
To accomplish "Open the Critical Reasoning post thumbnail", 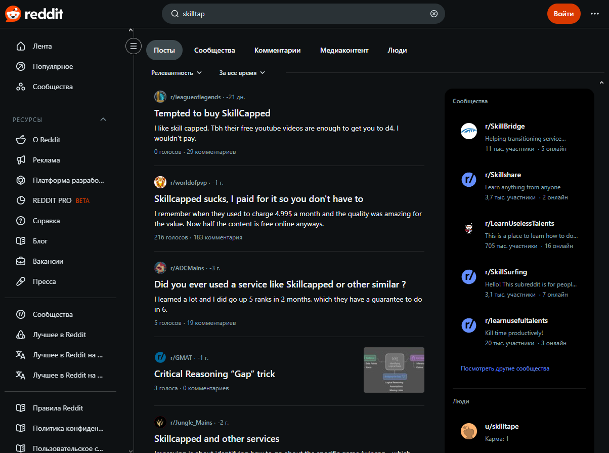I will (x=394, y=370).
